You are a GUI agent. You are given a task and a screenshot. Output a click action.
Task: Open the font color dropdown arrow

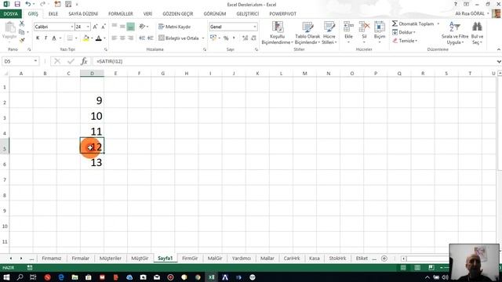pos(104,38)
